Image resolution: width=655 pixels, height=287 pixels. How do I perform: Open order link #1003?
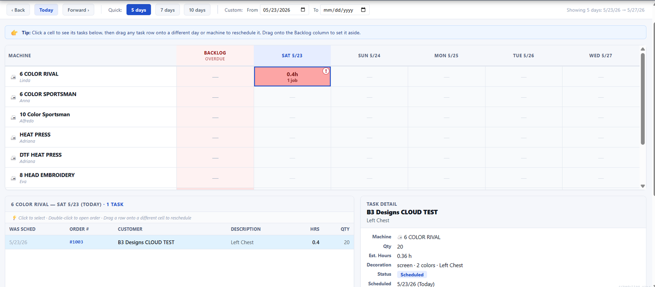76,242
